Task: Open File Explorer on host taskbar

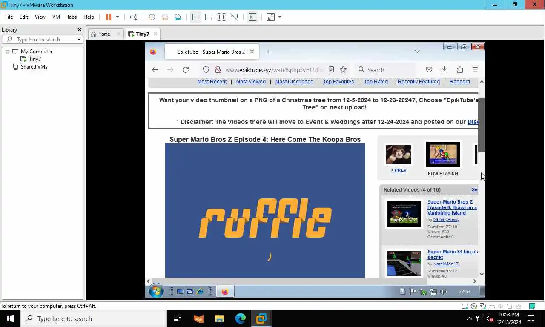Action: (220, 318)
